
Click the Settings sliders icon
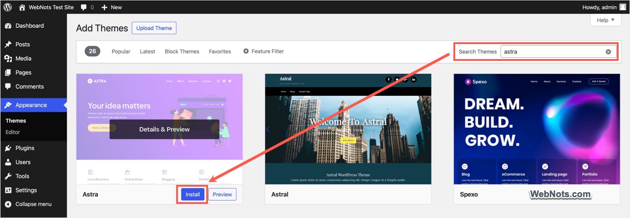pyautogui.click(x=8, y=190)
